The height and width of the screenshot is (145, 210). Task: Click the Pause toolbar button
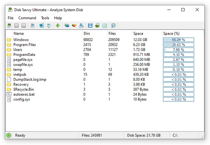pyautogui.click(x=16, y=26)
